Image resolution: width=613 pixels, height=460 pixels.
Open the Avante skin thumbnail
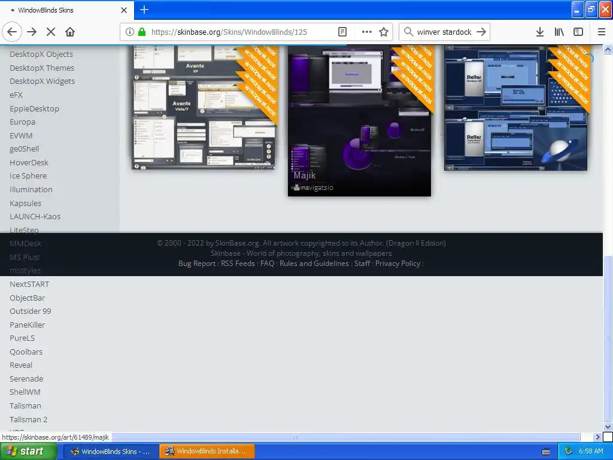point(204,107)
